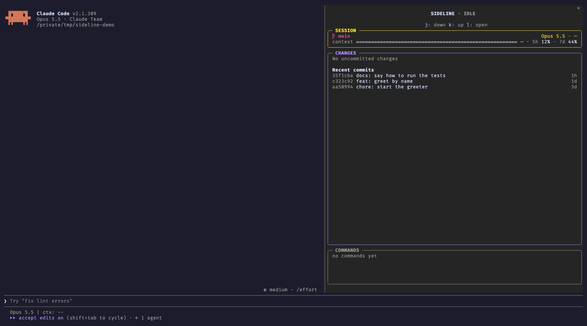This screenshot has height=326, width=587.
Task: Click the "3d" age of the chore commit
Action: click(x=574, y=87)
